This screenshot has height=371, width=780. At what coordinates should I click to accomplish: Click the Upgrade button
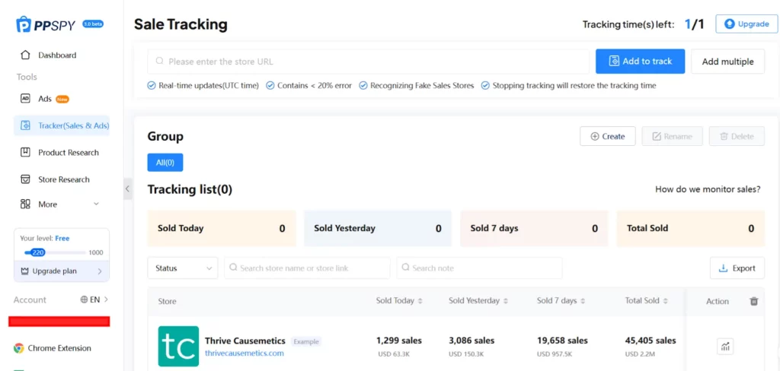746,24
